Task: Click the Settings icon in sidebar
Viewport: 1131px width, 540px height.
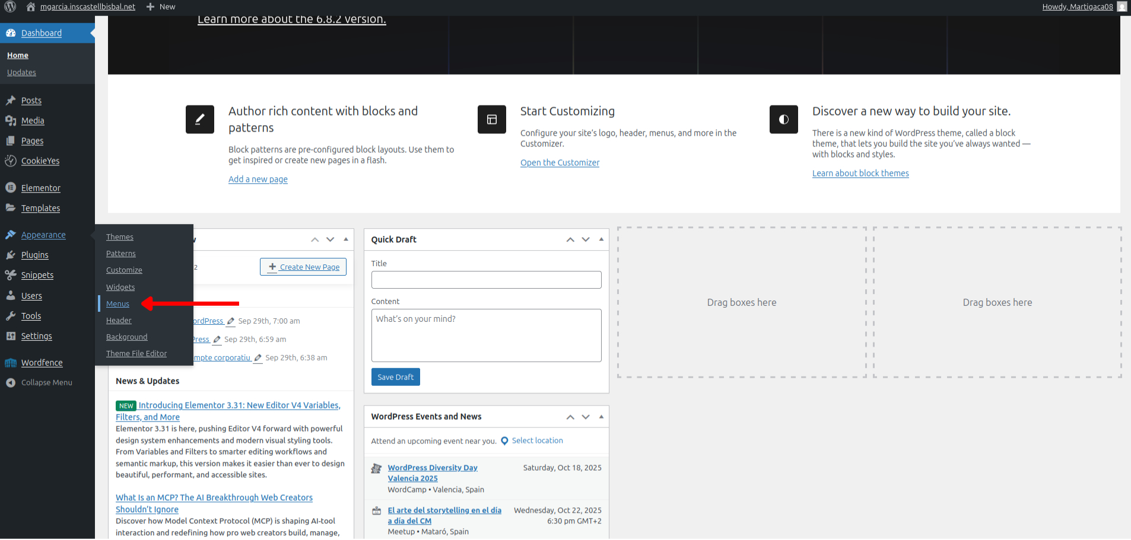Action: point(11,336)
